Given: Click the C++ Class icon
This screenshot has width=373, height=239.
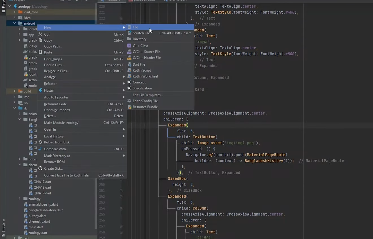Looking at the screenshot, I should coord(129,46).
